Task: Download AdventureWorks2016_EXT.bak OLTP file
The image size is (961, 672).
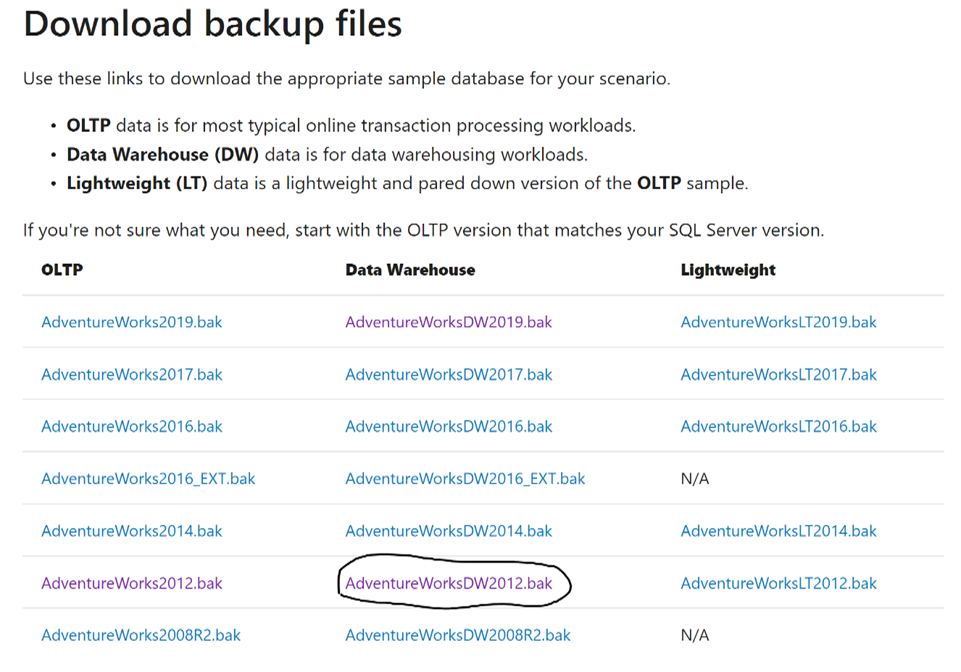Action: point(148,478)
